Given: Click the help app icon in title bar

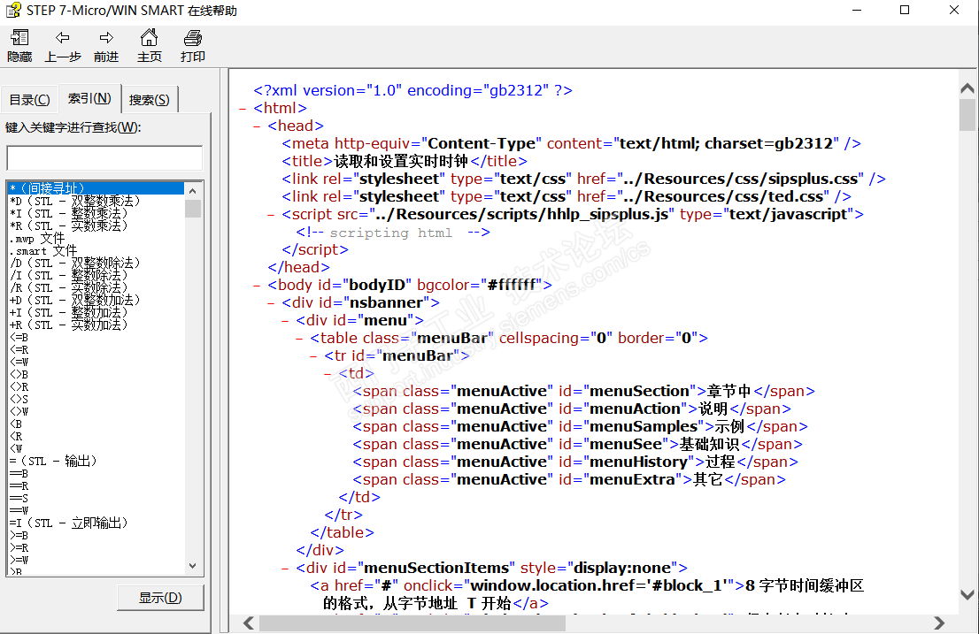Looking at the screenshot, I should point(12,10).
